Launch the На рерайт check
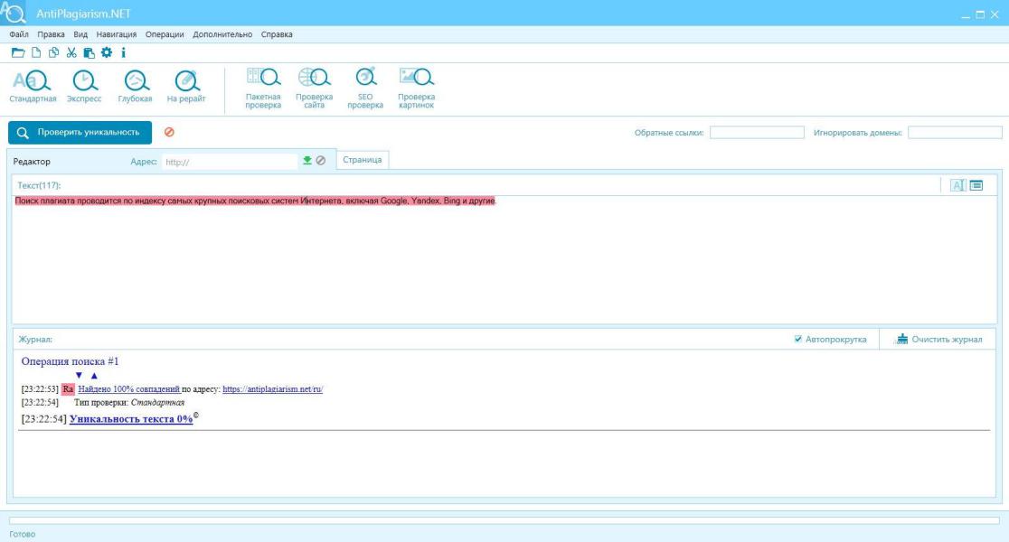 point(186,86)
